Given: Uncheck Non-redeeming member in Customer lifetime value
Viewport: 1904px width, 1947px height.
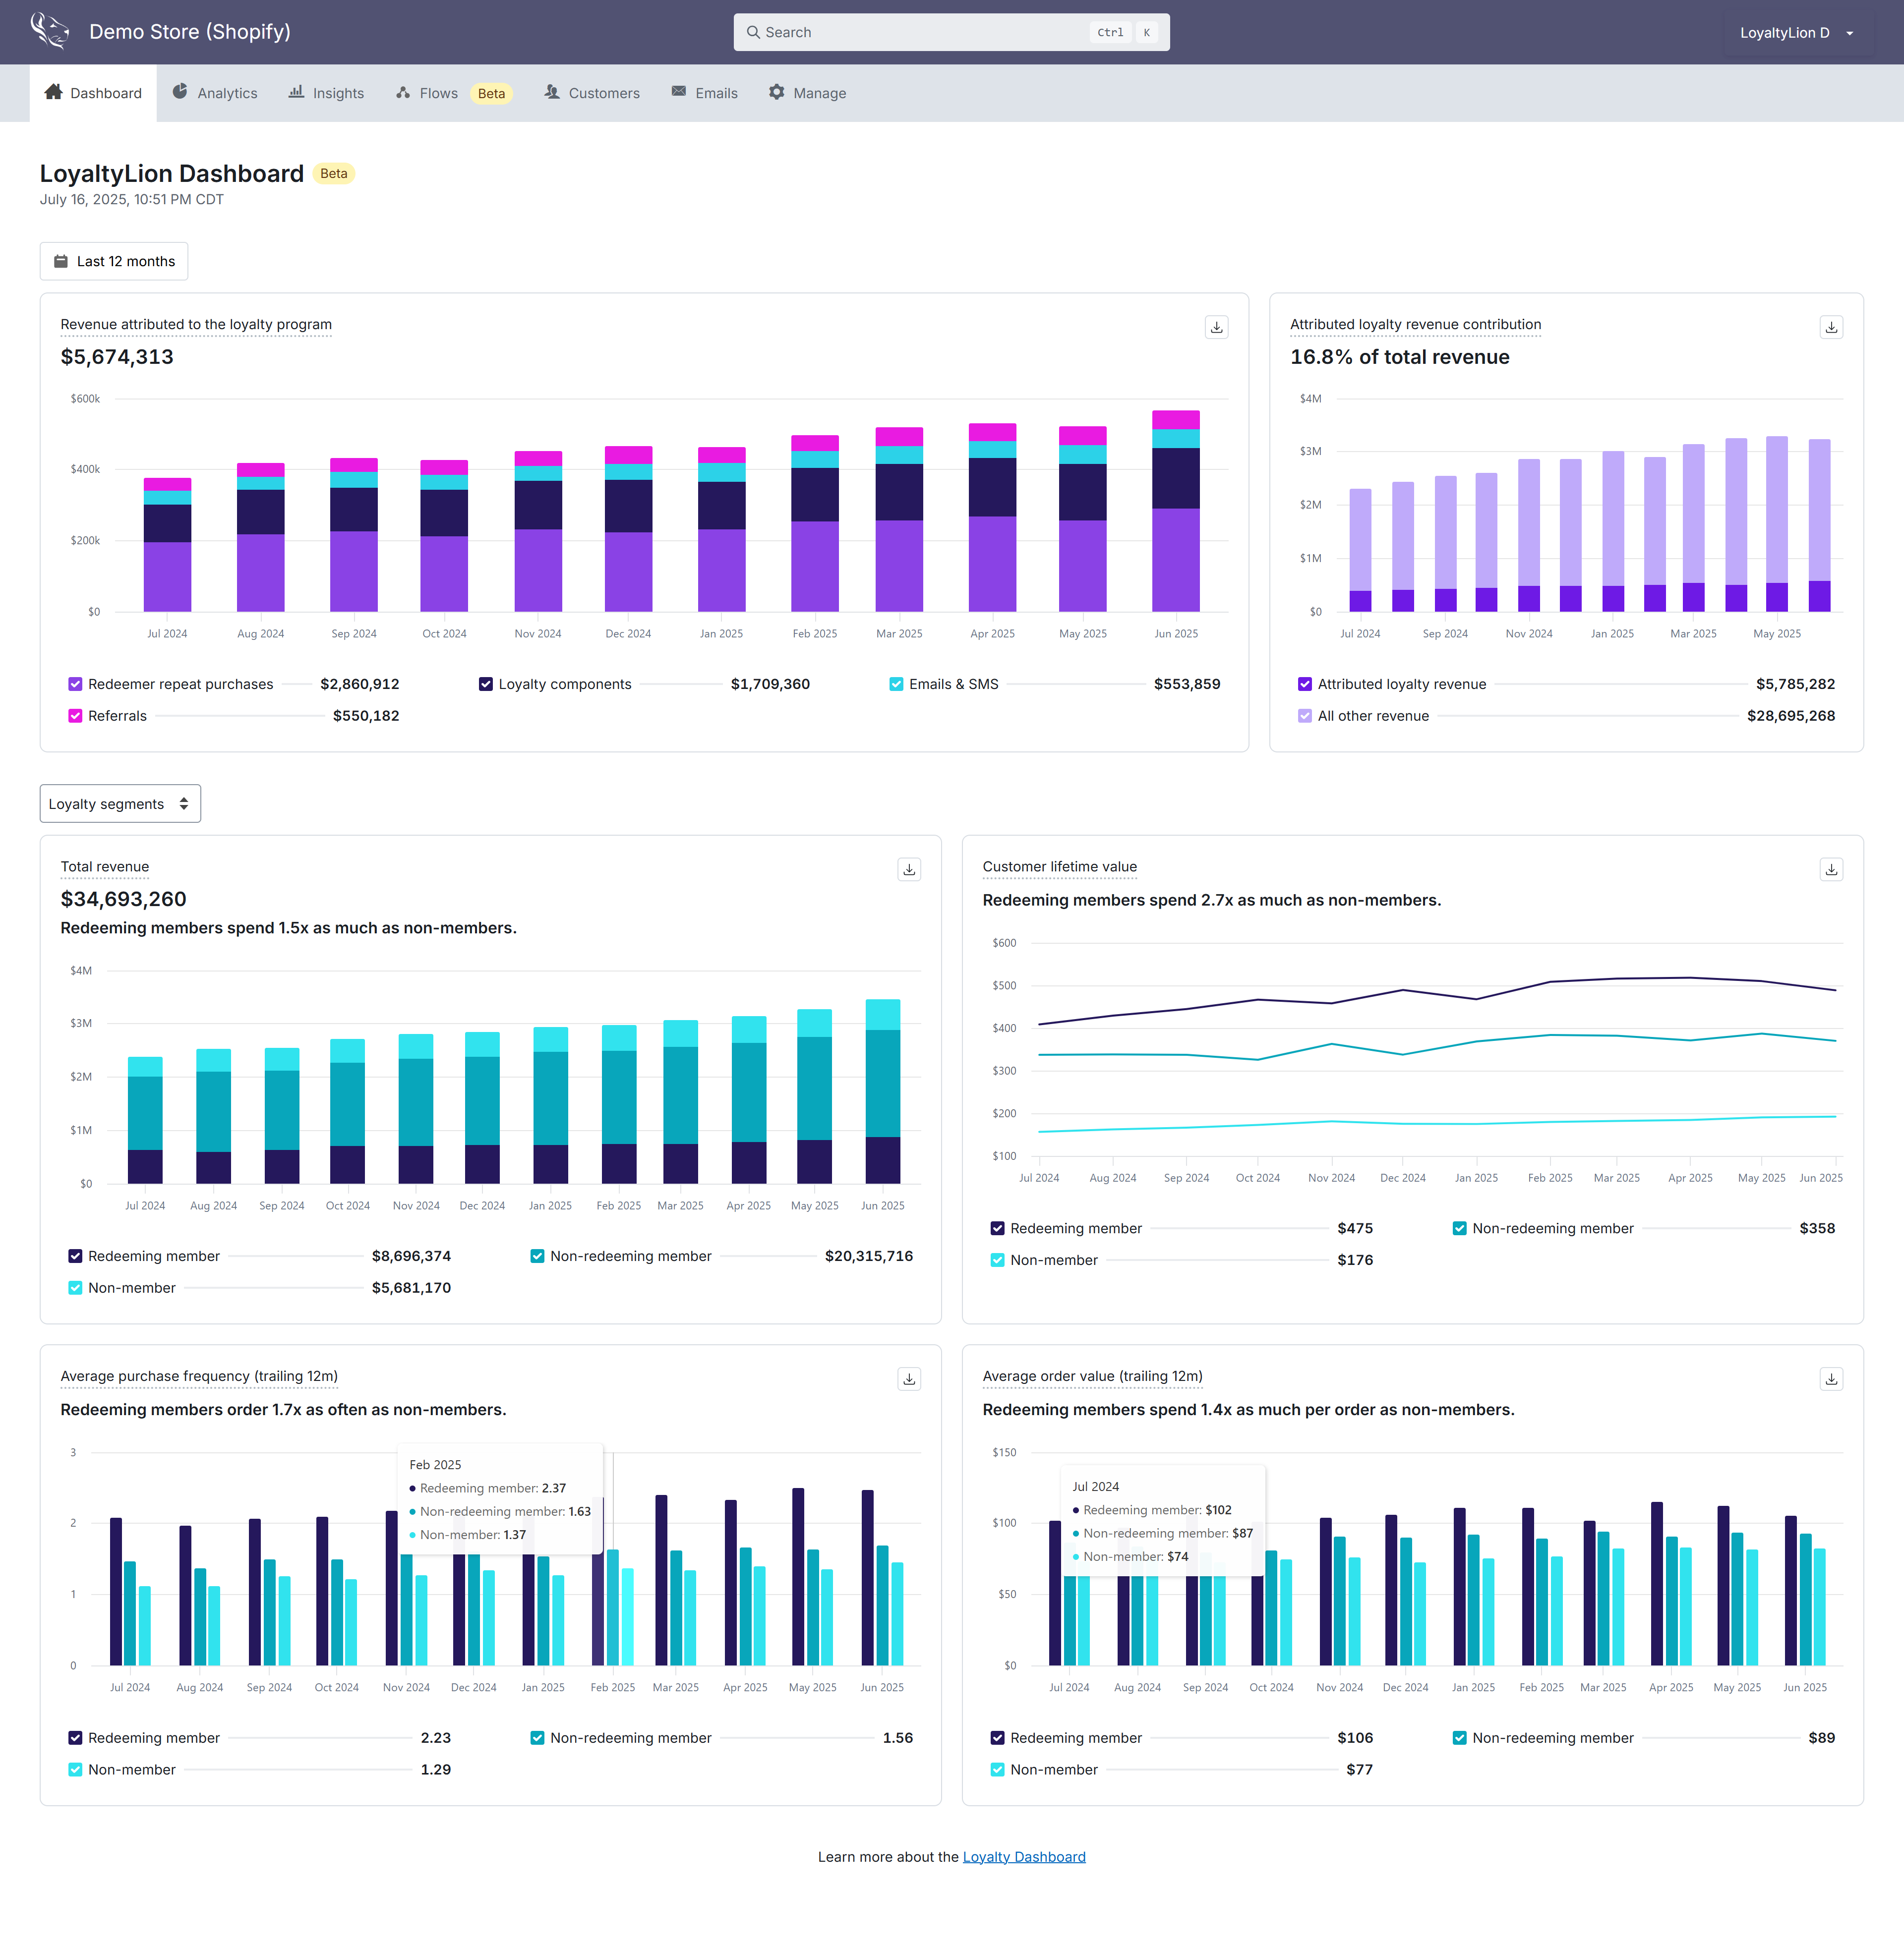Looking at the screenshot, I should [x=1459, y=1228].
